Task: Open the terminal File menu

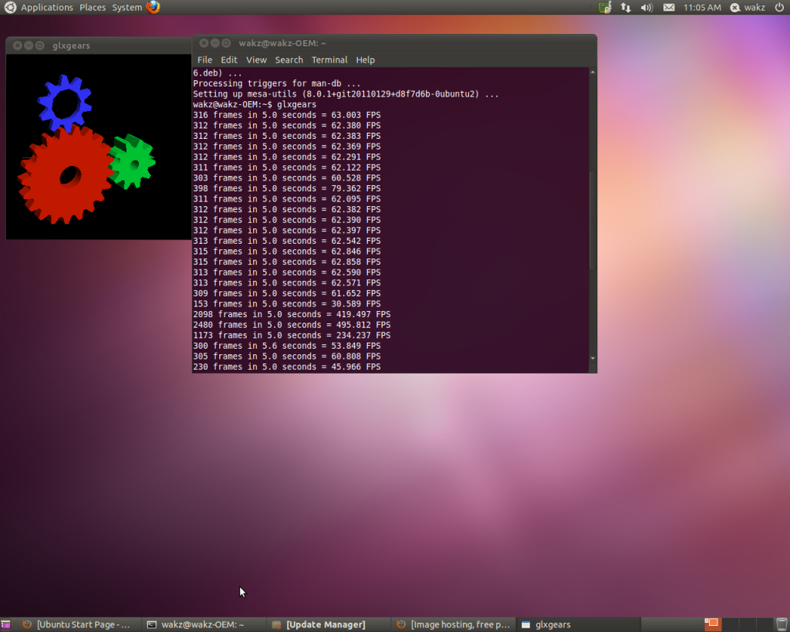Action: [x=204, y=59]
